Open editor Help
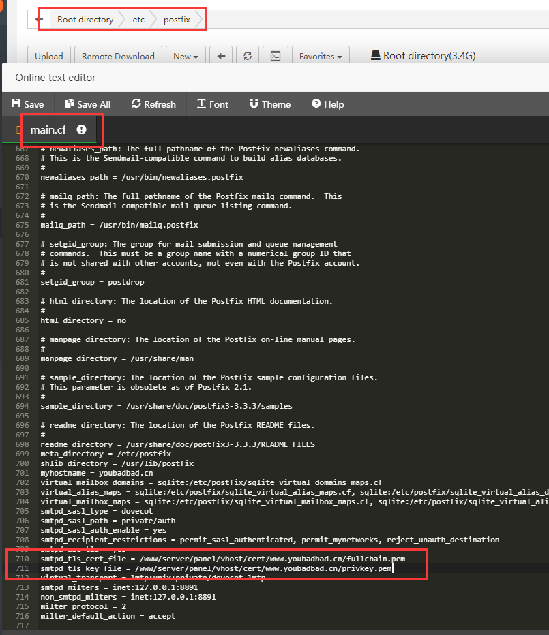This screenshot has width=549, height=635. [x=328, y=104]
